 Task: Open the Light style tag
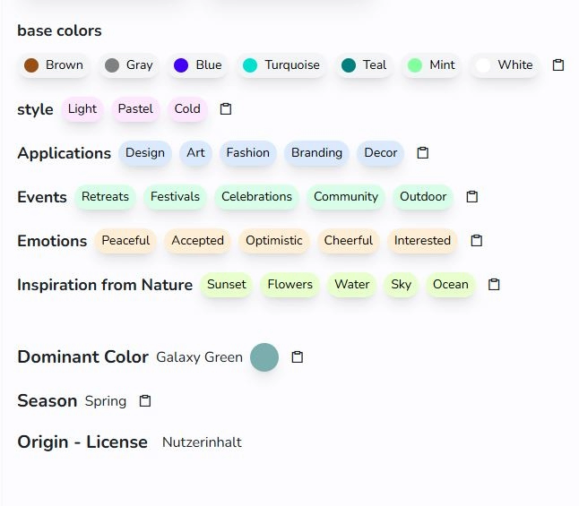82,109
